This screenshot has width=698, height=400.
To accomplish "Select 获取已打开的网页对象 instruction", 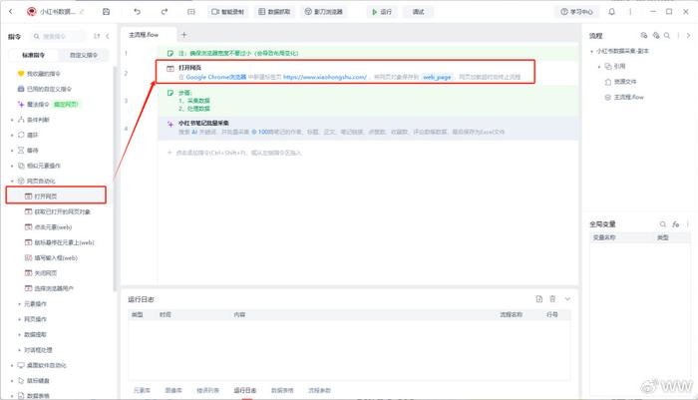I will [58, 211].
